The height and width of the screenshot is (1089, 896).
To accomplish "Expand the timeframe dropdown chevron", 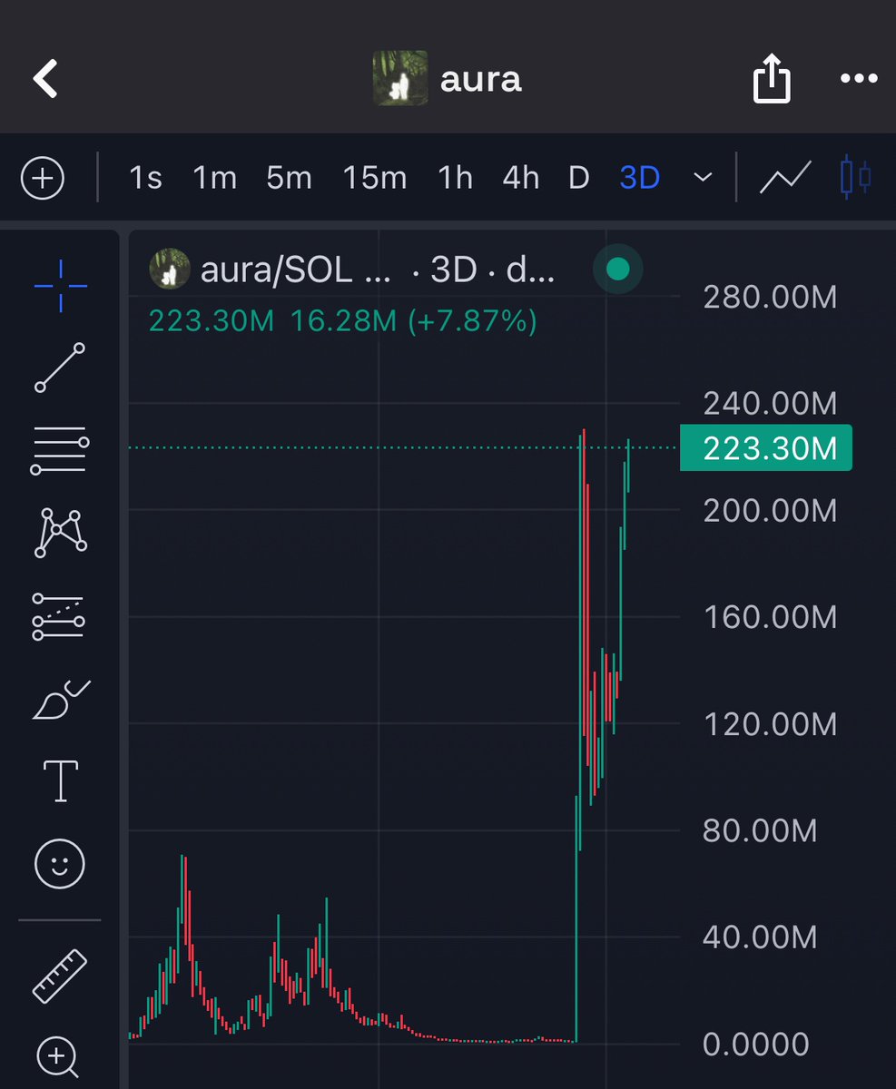I will [703, 178].
